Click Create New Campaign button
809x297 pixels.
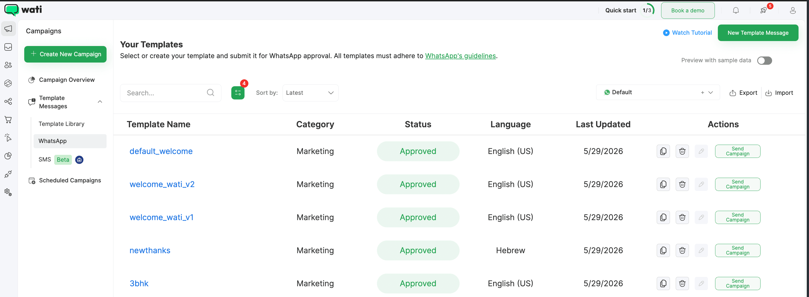click(x=65, y=54)
